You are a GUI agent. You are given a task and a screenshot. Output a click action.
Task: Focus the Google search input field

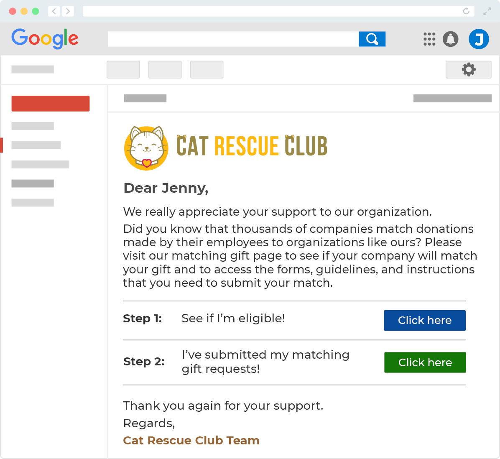[x=233, y=39]
